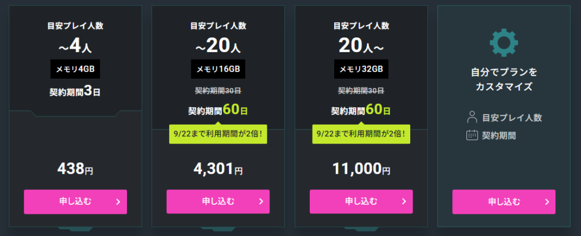Click the ~20人 player count heading
The image size is (581, 236).
click(218, 45)
